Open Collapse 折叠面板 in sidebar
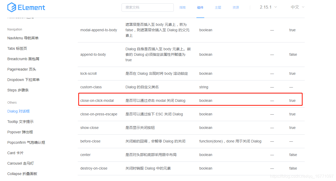 click(22, 174)
